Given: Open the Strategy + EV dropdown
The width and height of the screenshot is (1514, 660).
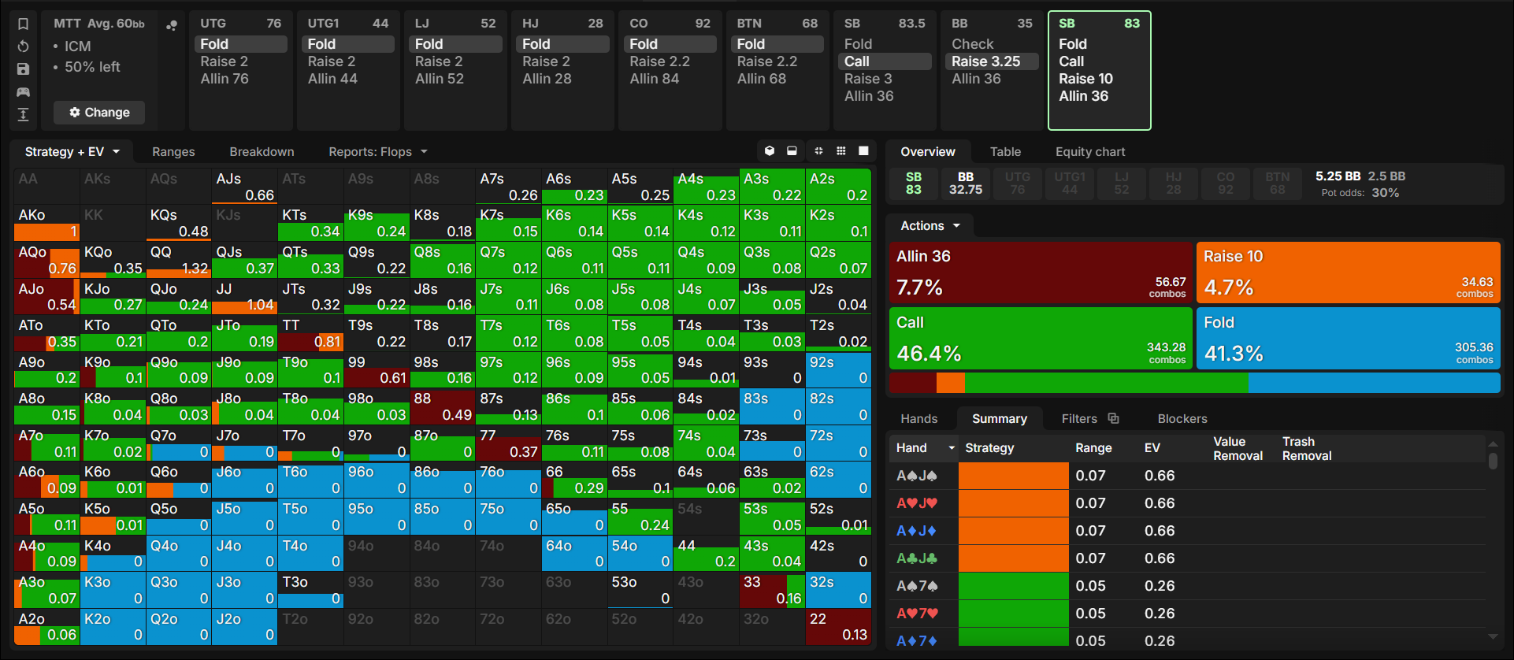Looking at the screenshot, I should pyautogui.click(x=72, y=152).
